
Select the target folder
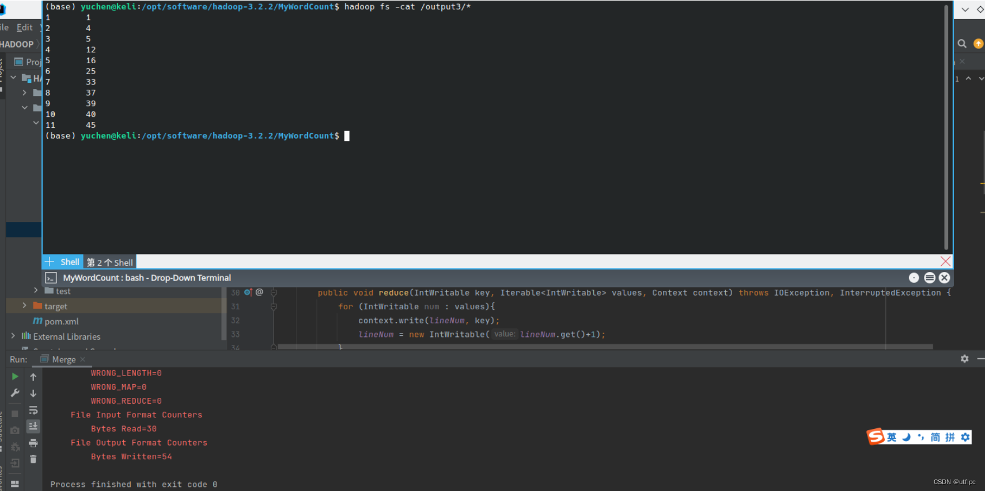pyautogui.click(x=55, y=306)
